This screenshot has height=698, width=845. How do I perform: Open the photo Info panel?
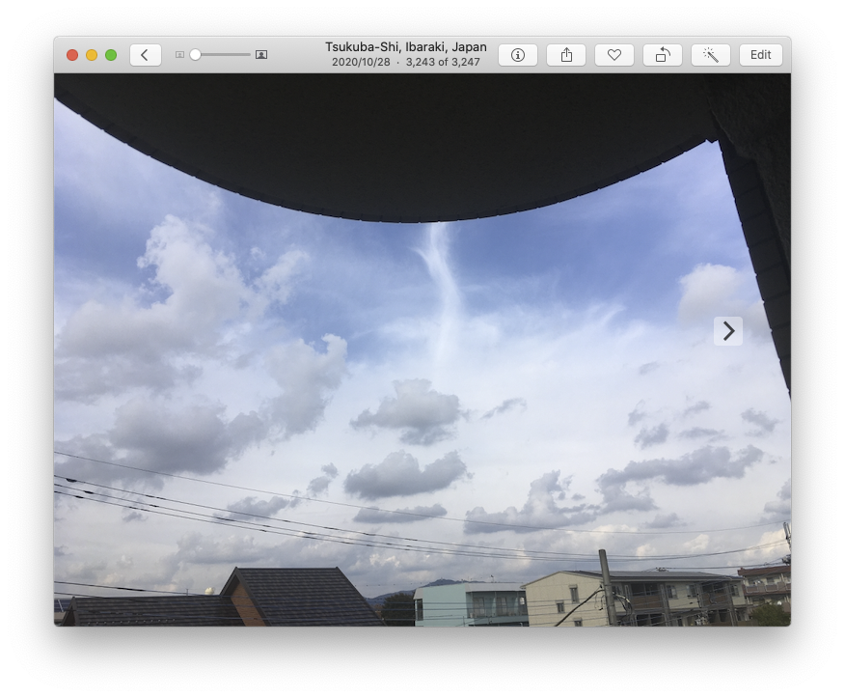pyautogui.click(x=518, y=55)
